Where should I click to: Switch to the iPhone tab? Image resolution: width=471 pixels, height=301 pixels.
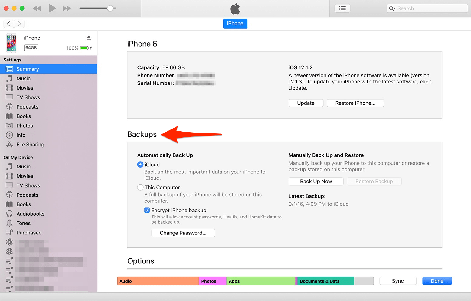235,24
